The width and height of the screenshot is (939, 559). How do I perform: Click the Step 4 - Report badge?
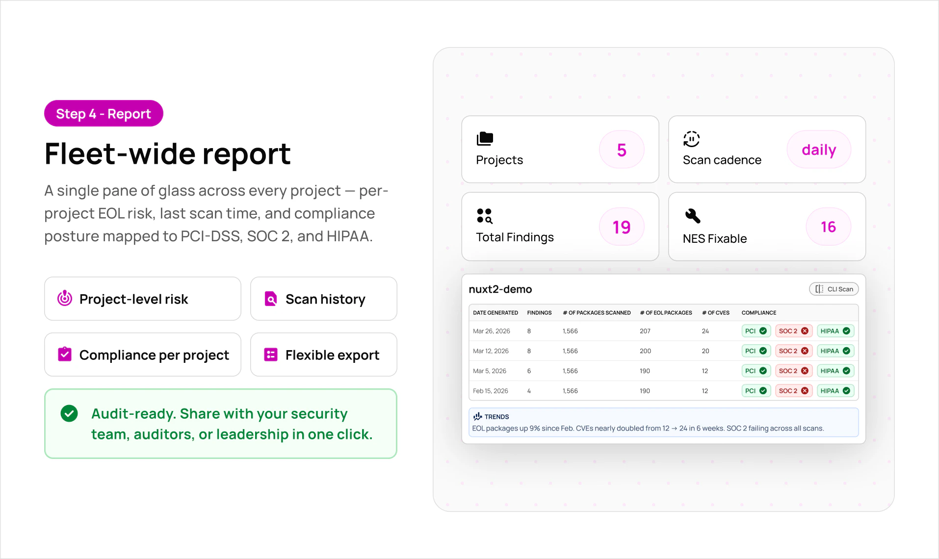point(103,113)
